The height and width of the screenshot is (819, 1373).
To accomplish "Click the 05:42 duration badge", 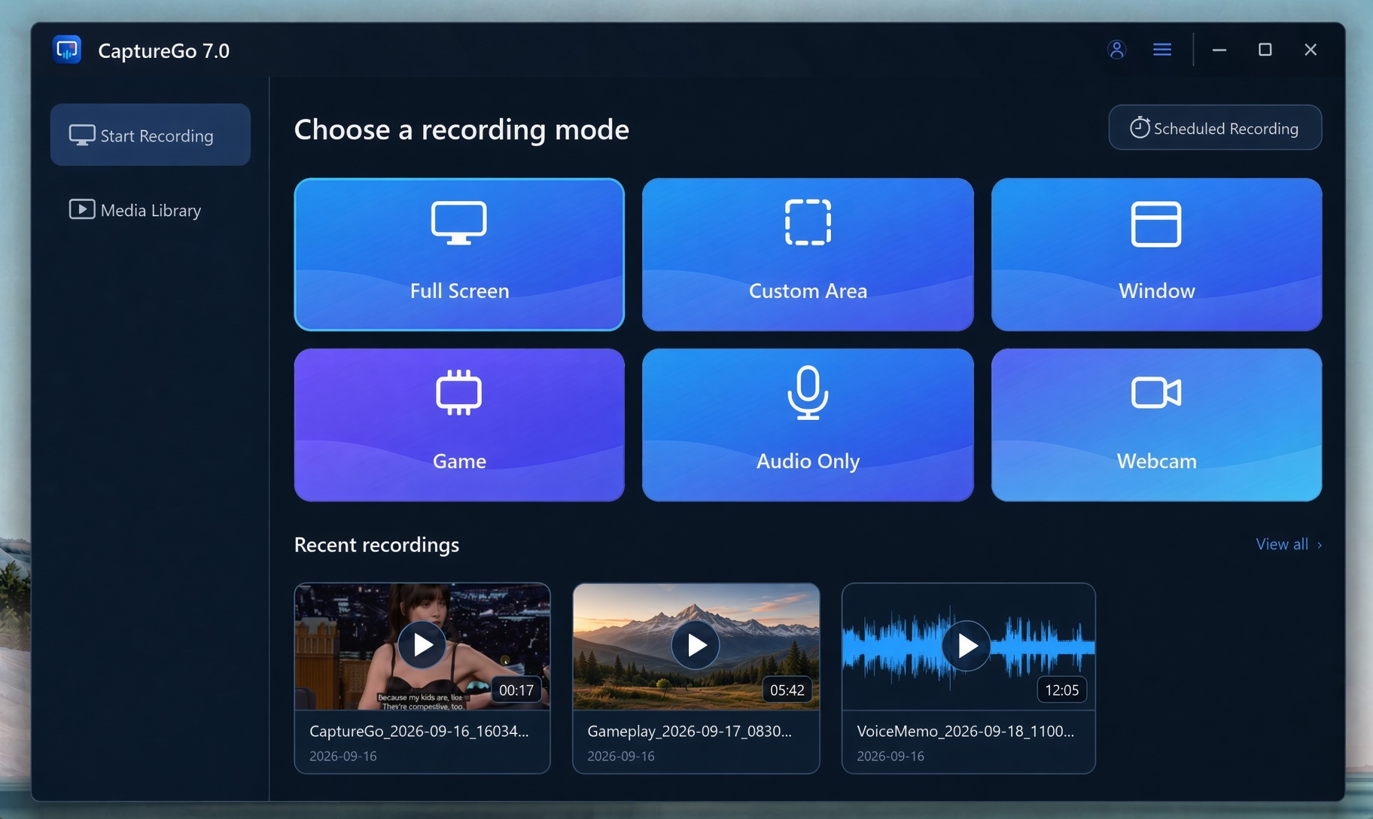I will pyautogui.click(x=787, y=690).
